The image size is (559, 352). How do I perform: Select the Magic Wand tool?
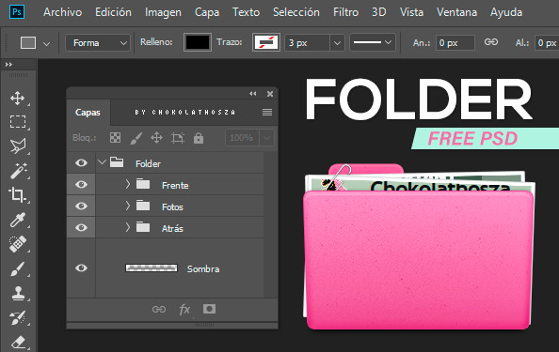18,170
